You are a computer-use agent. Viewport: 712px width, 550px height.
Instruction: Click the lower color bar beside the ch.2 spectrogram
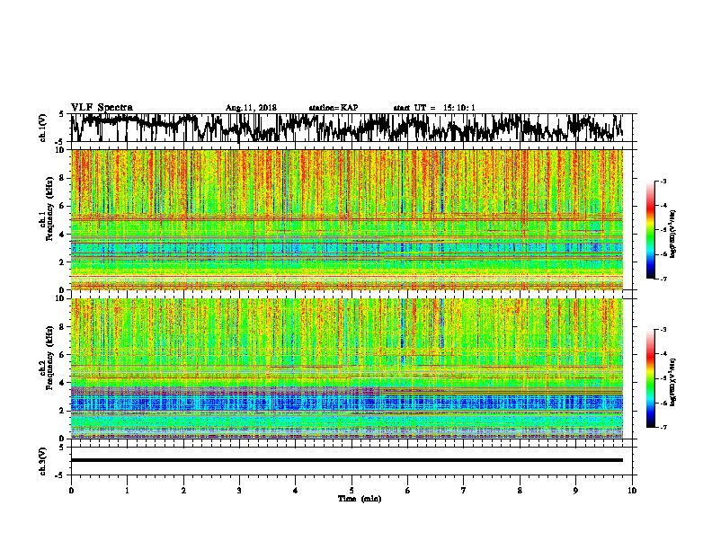click(x=650, y=378)
